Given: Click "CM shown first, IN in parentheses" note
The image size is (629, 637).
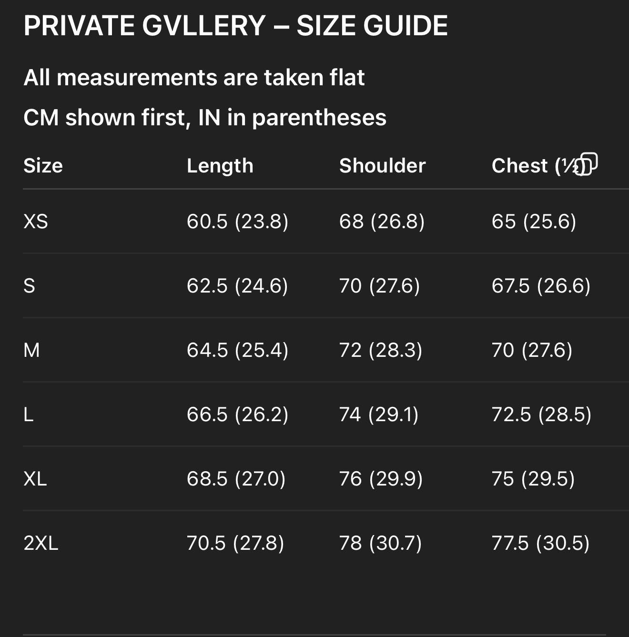Looking at the screenshot, I should tap(205, 118).
